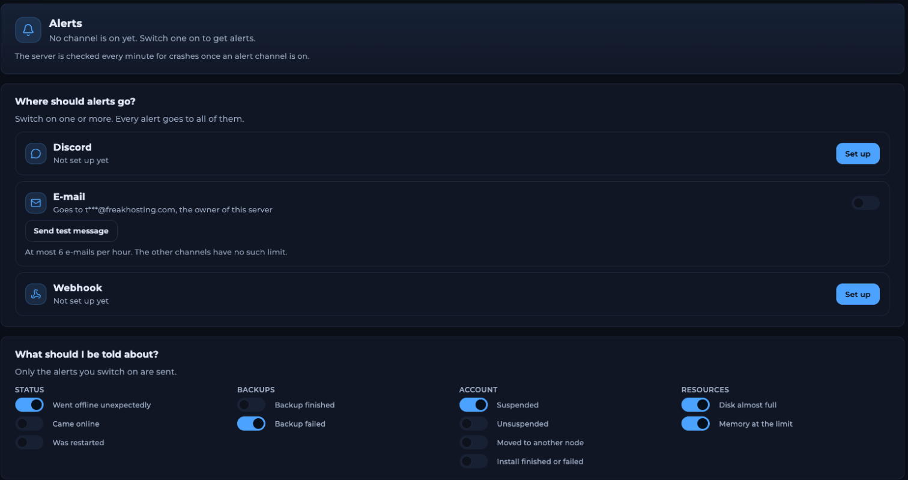Set up the Discord channel
Screen dimensions: 908x480
pyautogui.click(x=858, y=154)
